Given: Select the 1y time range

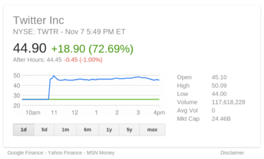Looking at the screenshot, I should pos(109,130).
